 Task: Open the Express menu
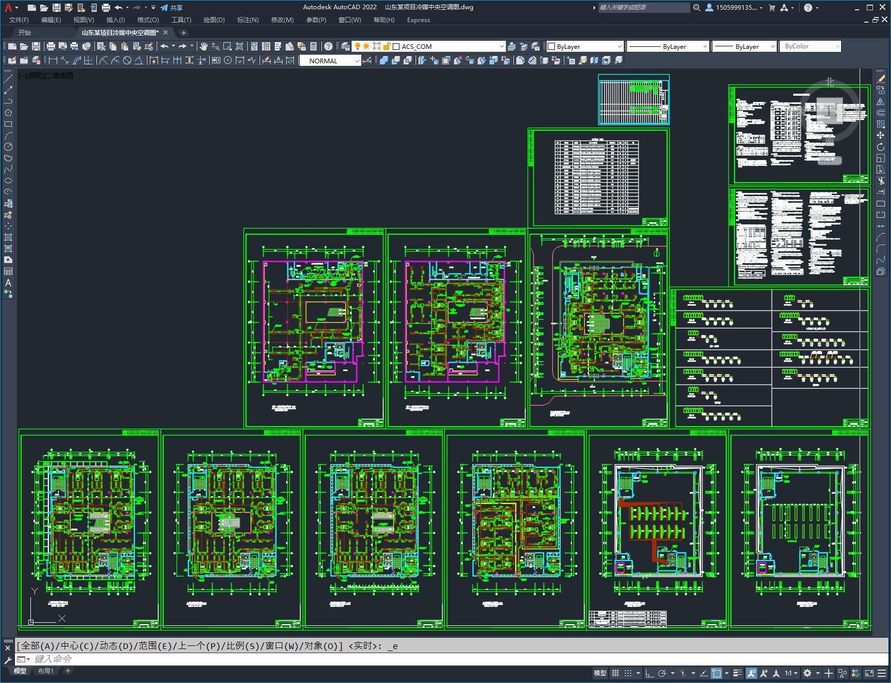click(418, 20)
